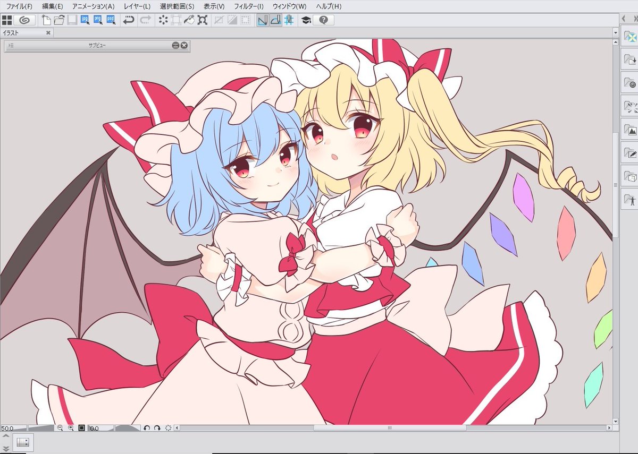Toggle Snap to Grid
This screenshot has width=638, height=454.
(289, 20)
